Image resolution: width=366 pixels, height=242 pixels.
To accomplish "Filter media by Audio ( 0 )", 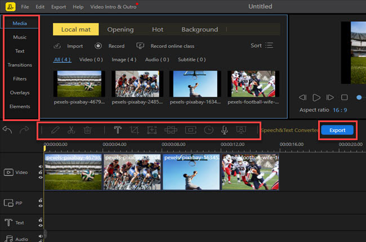I will (x=157, y=60).
